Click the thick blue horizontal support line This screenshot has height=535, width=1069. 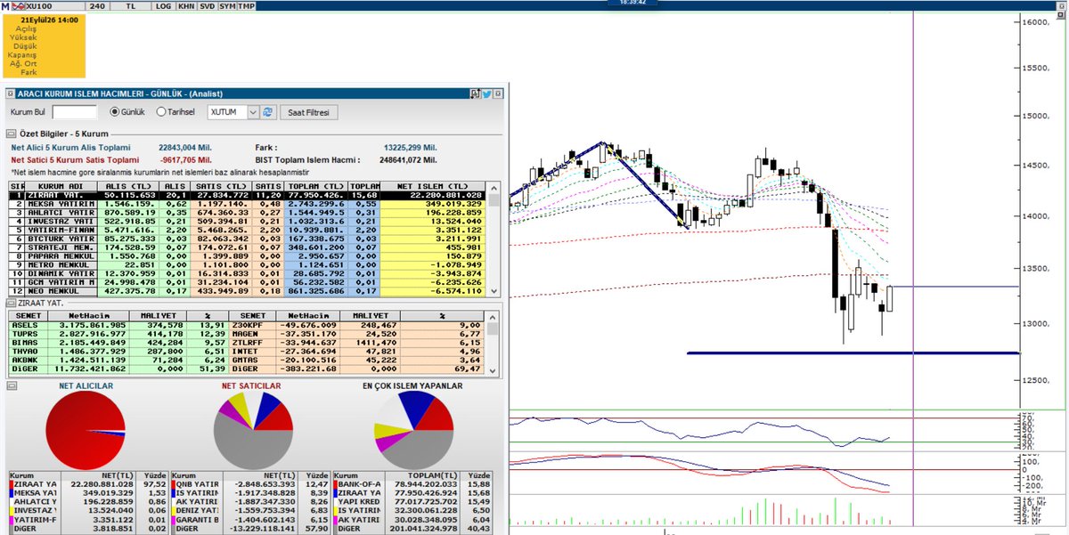[853, 353]
